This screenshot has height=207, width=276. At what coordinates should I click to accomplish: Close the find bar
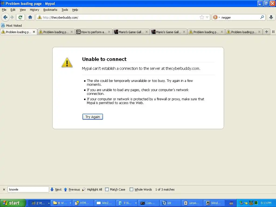point(4,189)
